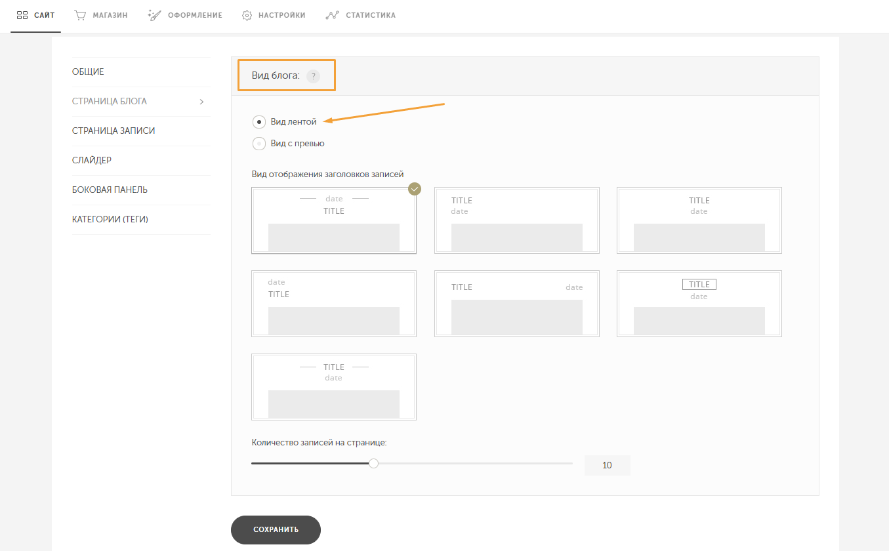Choose layout with boxed TITLE above date
This screenshot has width=889, height=551.
pos(699,304)
